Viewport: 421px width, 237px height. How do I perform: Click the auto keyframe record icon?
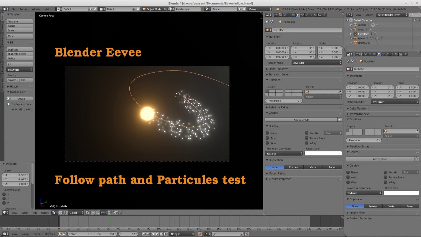(x=200, y=234)
